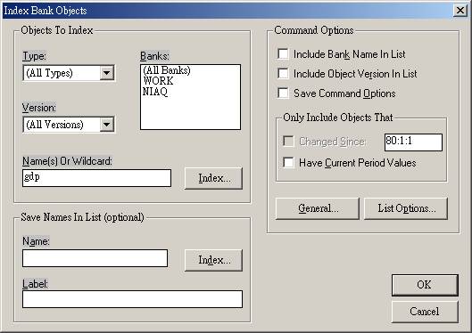Click Index button beside list Name field
The width and height of the screenshot is (472, 333).
coord(213,260)
